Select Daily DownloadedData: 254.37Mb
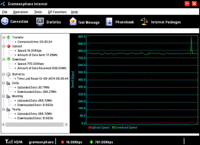 [37, 92]
